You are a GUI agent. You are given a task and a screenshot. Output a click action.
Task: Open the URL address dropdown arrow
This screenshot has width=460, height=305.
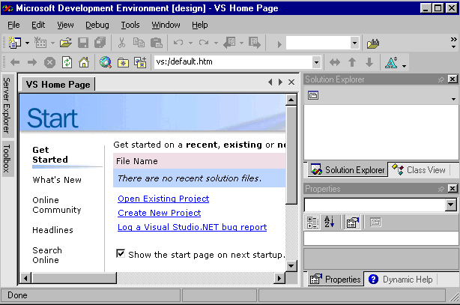[x=316, y=62]
